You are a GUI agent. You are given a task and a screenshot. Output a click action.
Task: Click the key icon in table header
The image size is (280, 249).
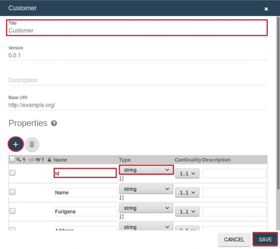pyautogui.click(x=19, y=160)
